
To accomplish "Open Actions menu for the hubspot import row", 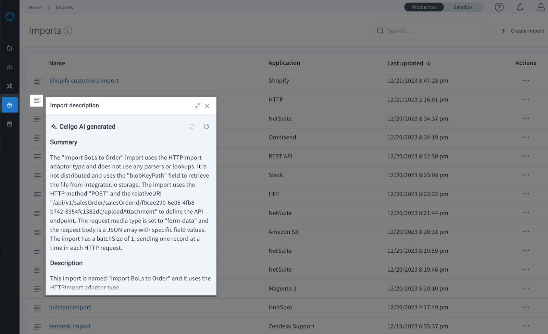I will 526,307.
